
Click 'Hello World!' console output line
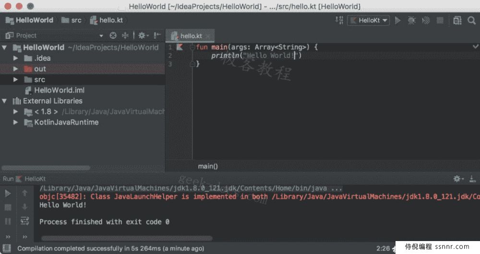63,205
